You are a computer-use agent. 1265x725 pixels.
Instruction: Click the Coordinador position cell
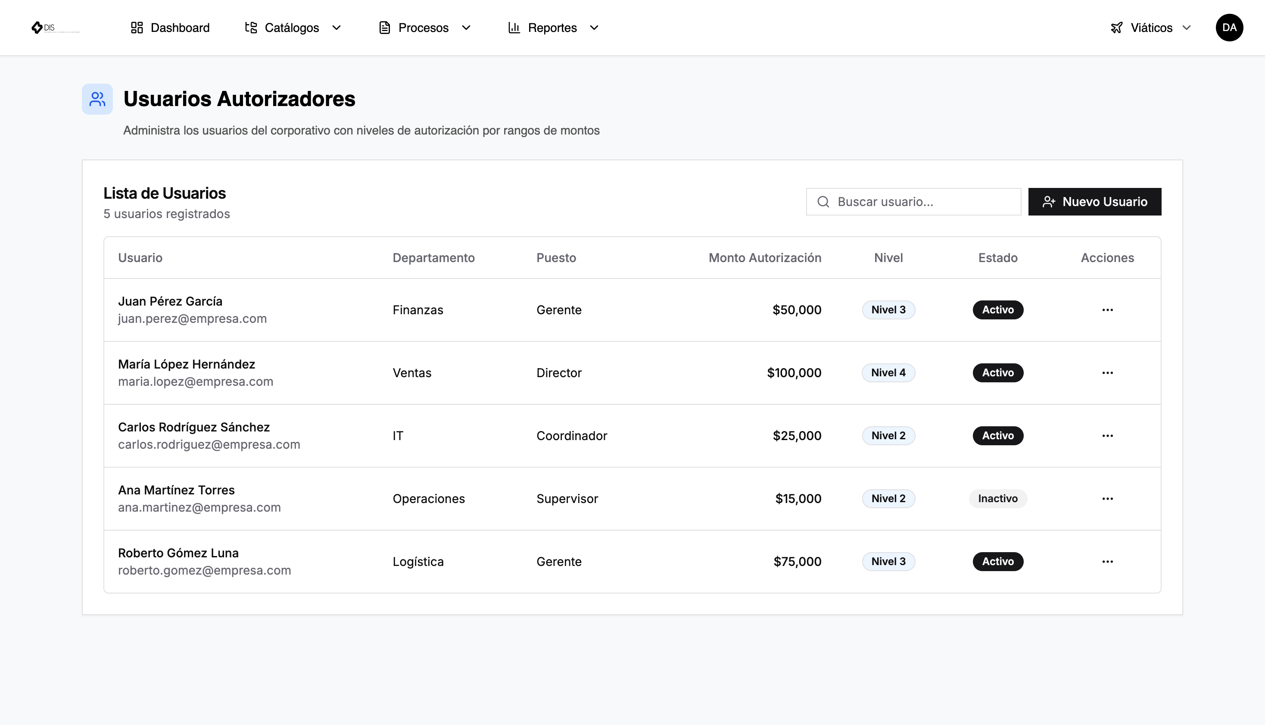tap(572, 436)
